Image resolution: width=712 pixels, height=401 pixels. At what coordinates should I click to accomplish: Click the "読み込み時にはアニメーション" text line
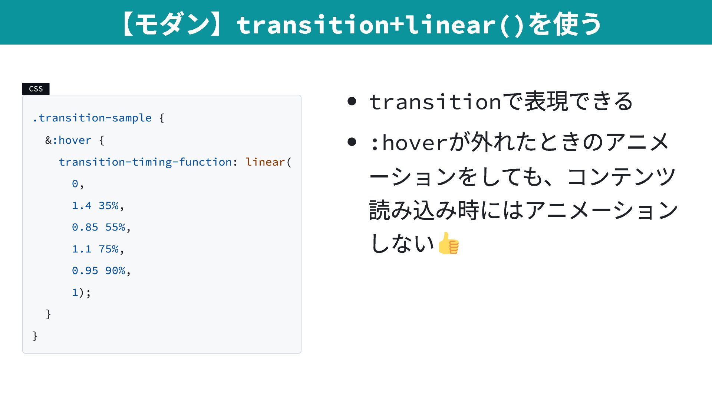[x=523, y=210]
